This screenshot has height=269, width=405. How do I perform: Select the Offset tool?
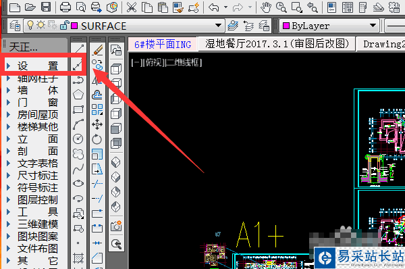pos(97,95)
